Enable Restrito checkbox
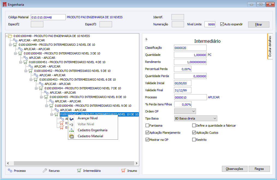Screen dimensions: 277x180 pos(194,140)
